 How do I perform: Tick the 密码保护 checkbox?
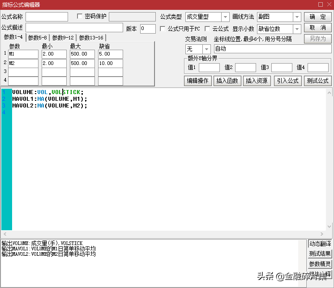click(x=80, y=17)
